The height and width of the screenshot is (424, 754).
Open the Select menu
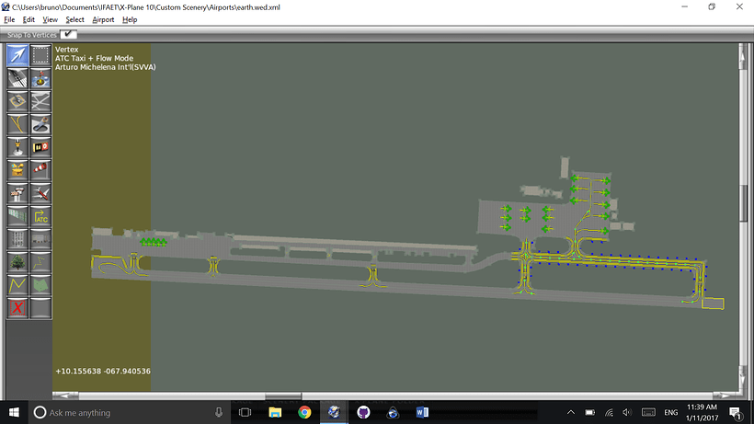74,19
